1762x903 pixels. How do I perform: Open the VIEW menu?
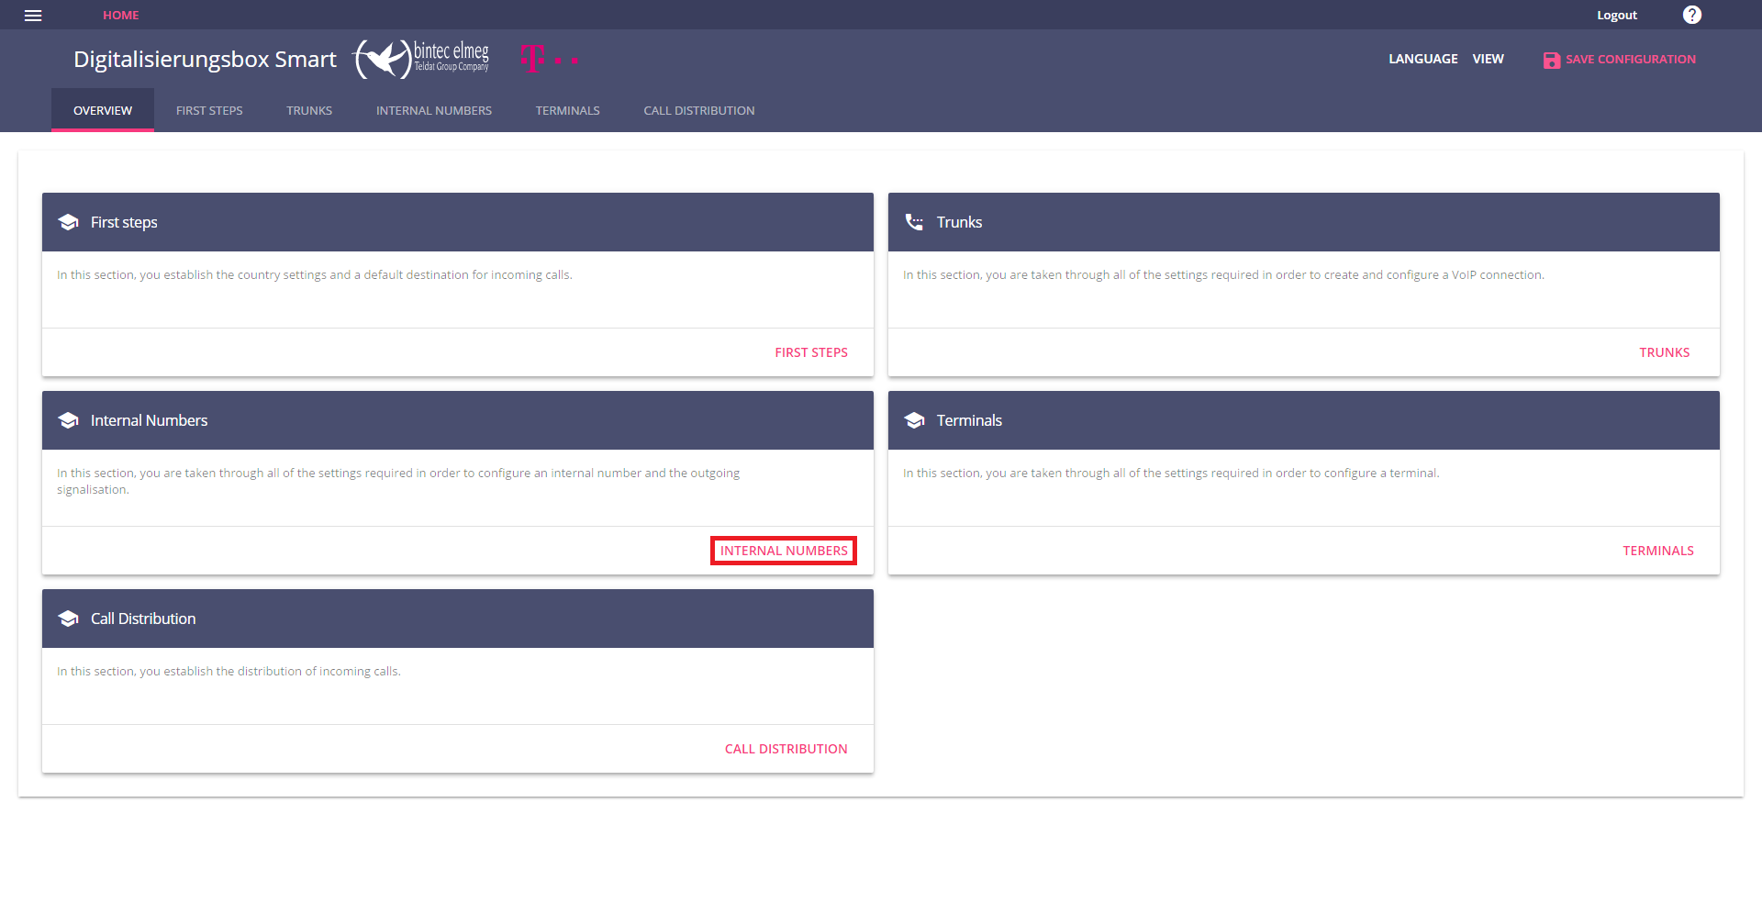pos(1489,59)
